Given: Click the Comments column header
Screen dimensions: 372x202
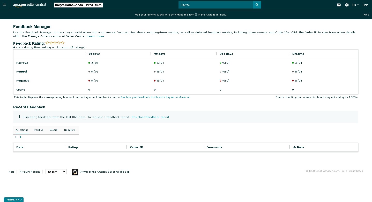Looking at the screenshot, I should [214, 147].
